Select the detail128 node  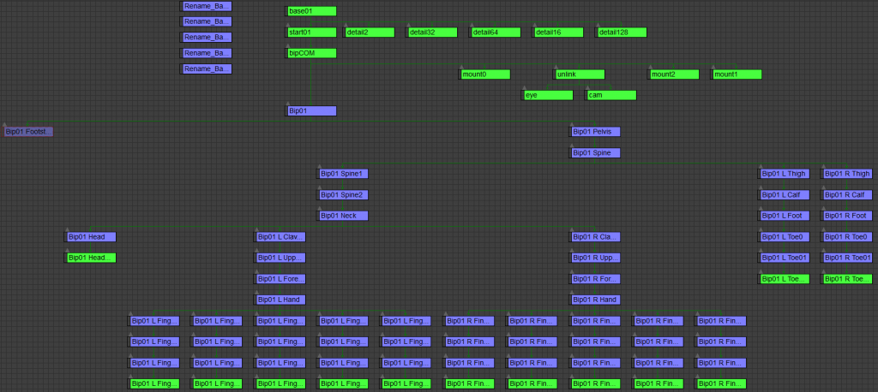(622, 33)
